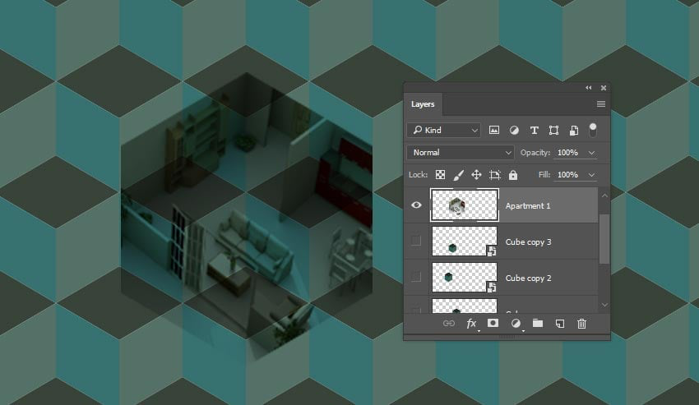Lock position move icon
The image size is (699, 405).
(476, 175)
